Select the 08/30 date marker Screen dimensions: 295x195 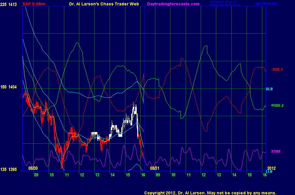[x=33, y=168]
